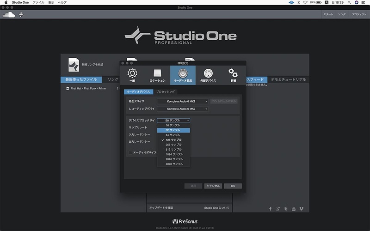Open the ロケーション locations icon
Viewport: 370px width, 231px height.
pos(157,75)
